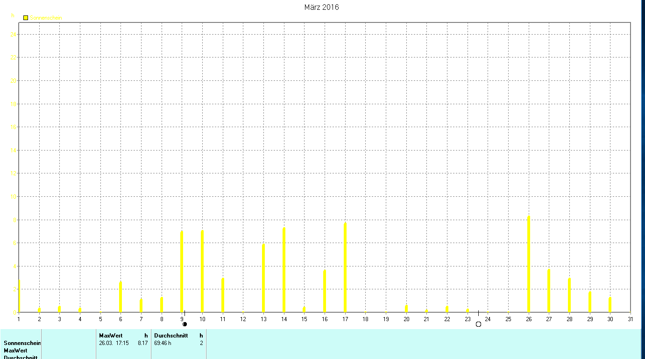
Task: Click the sunshine bar for day 14
Action: pyautogui.click(x=284, y=270)
